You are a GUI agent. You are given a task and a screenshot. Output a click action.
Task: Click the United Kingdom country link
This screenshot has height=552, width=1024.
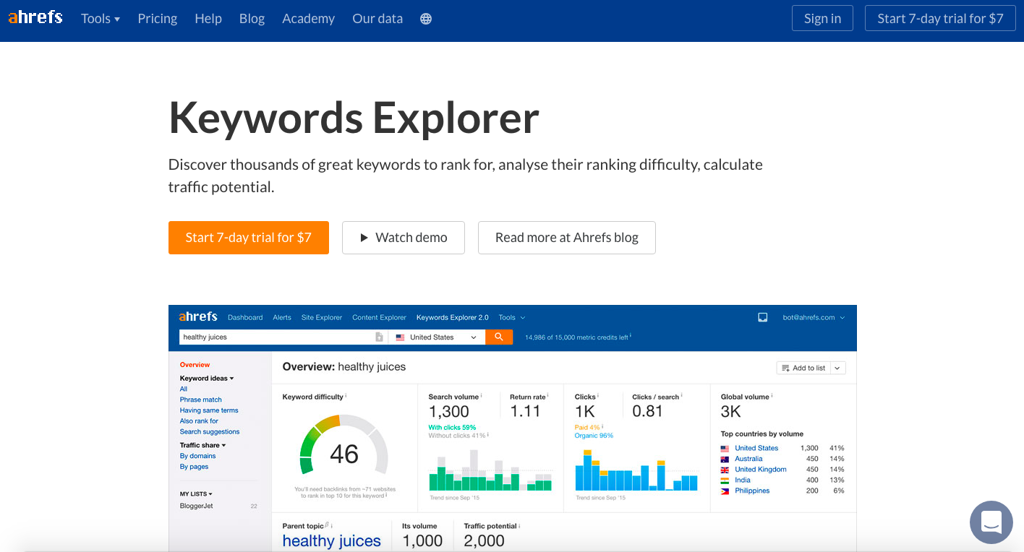pos(761,470)
